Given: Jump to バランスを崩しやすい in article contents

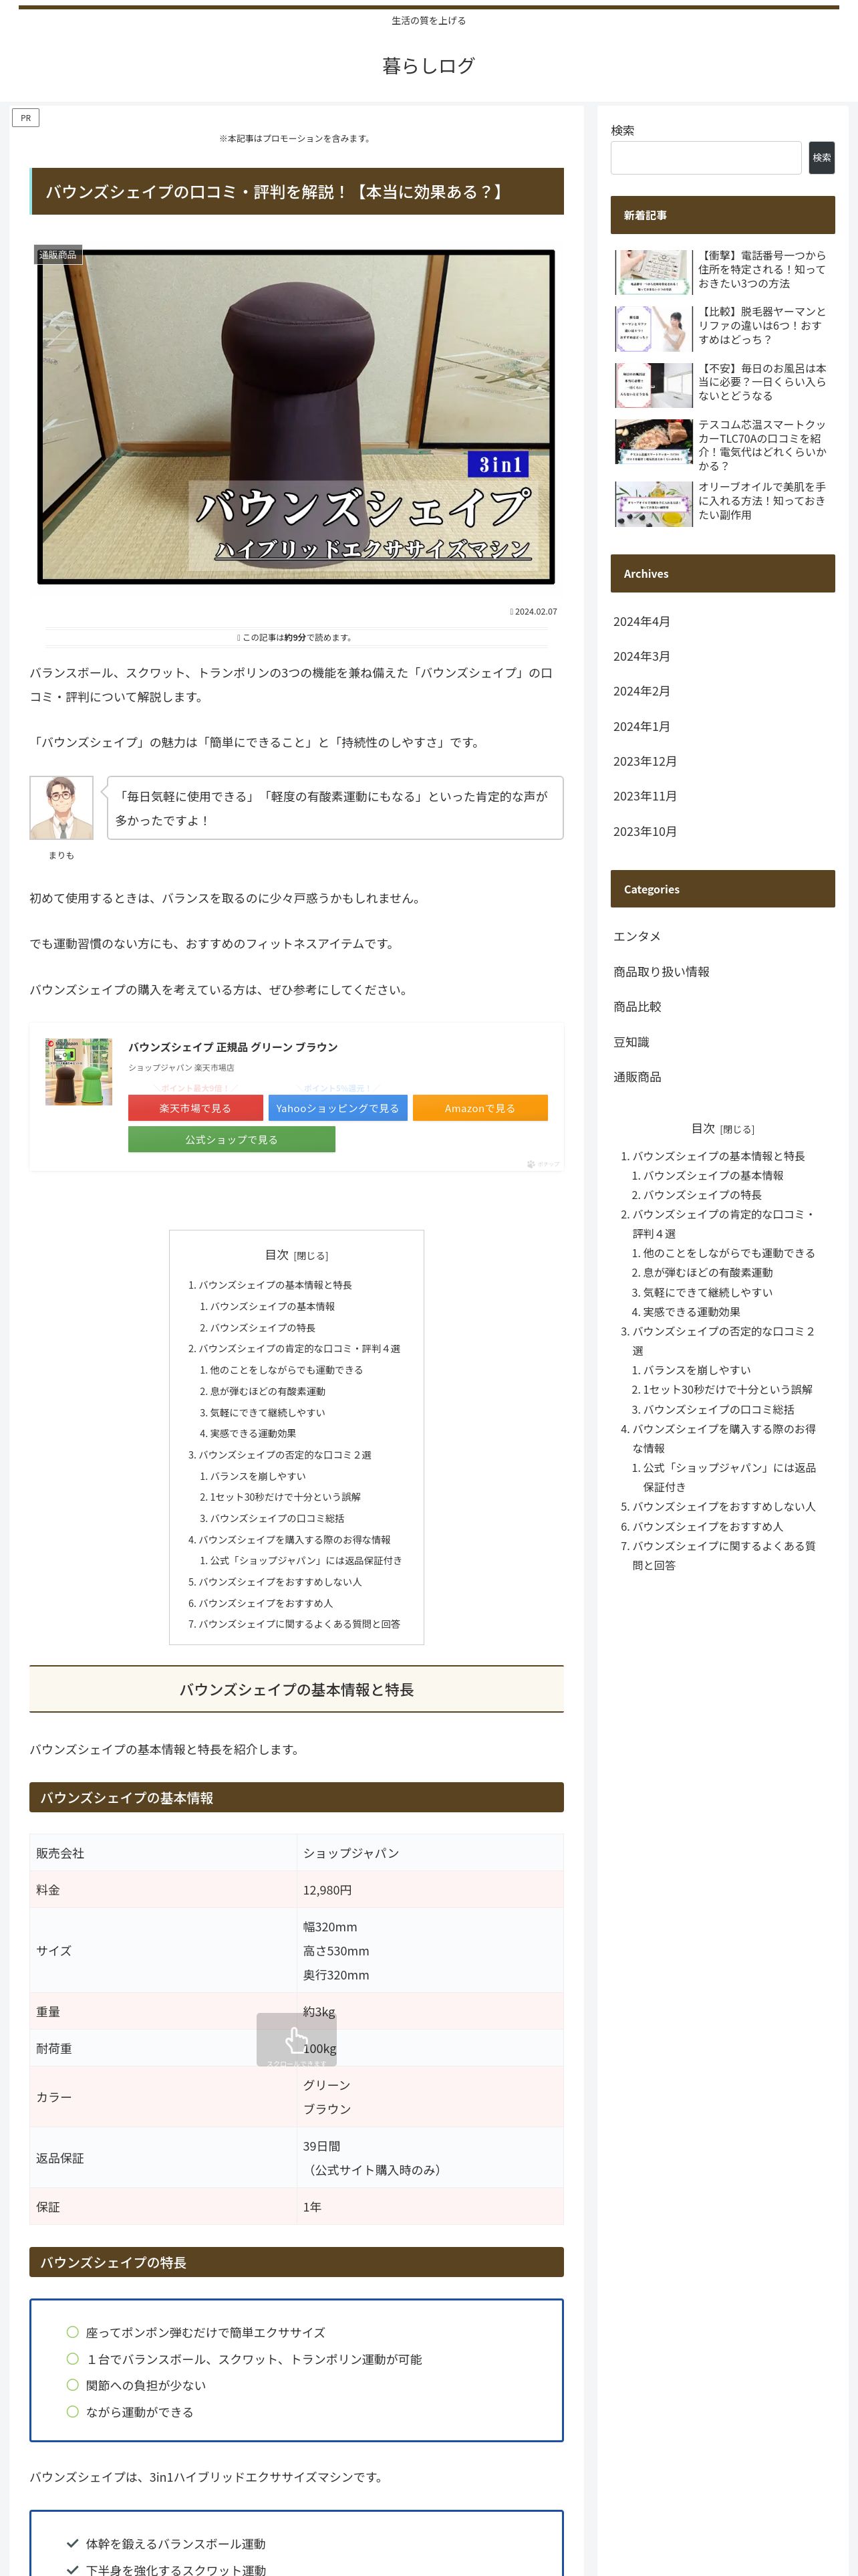Looking at the screenshot, I should 258,1477.
